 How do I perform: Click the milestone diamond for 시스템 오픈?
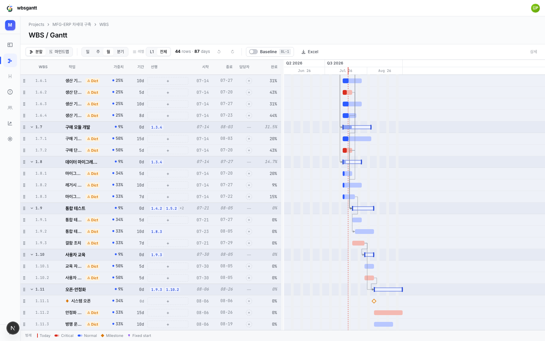(x=374, y=301)
